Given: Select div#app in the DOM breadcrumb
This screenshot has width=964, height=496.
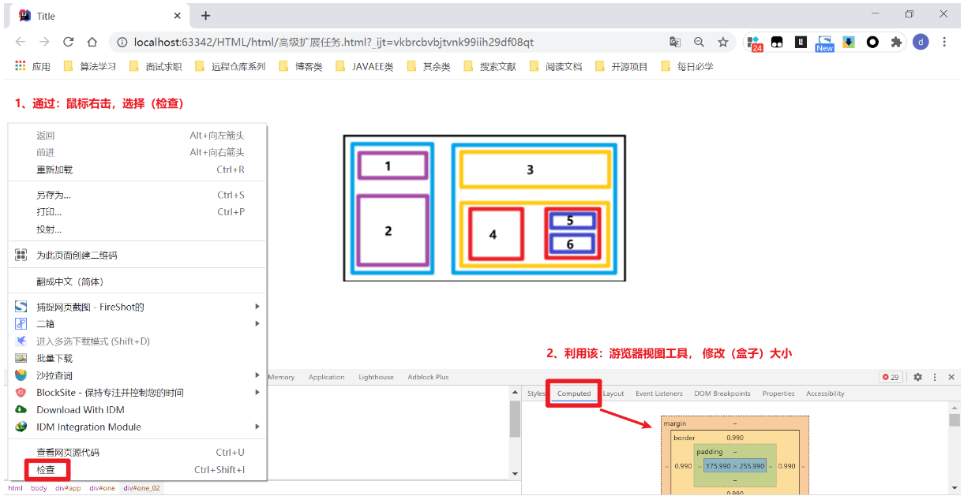Looking at the screenshot, I should pyautogui.click(x=68, y=488).
